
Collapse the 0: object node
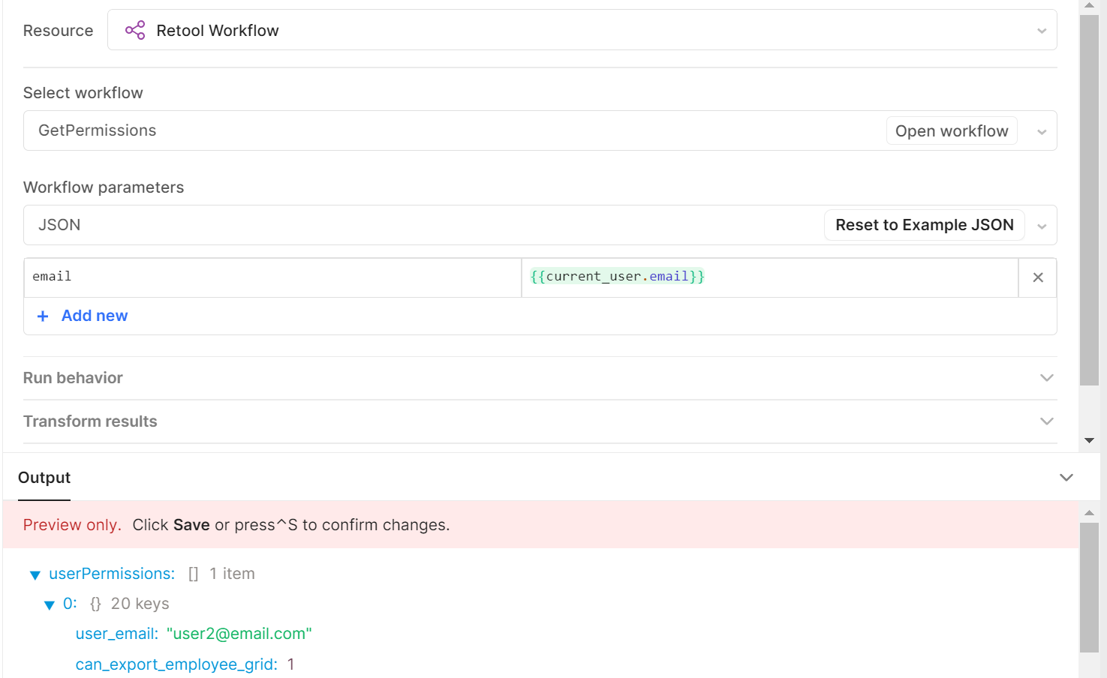click(50, 605)
